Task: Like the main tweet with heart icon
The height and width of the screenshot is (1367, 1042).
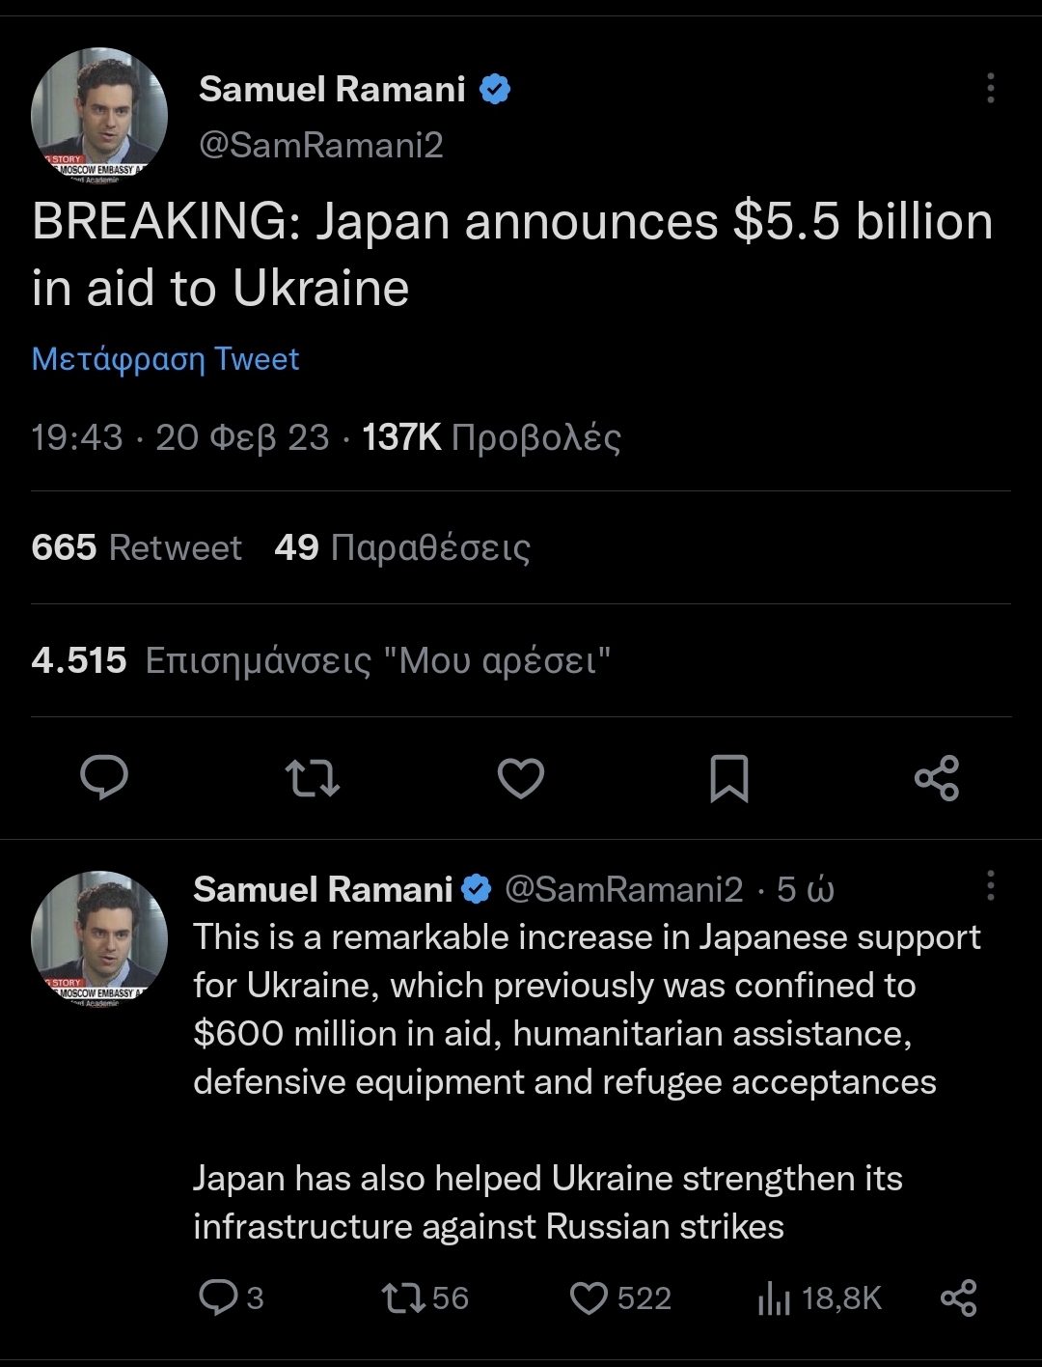Action: (521, 779)
